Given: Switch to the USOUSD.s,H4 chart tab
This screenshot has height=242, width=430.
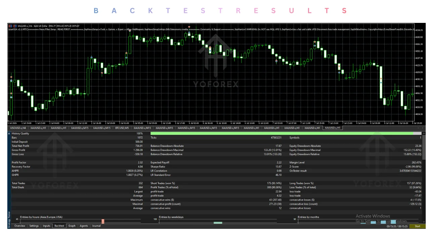Looking at the screenshot, I should point(18,128).
